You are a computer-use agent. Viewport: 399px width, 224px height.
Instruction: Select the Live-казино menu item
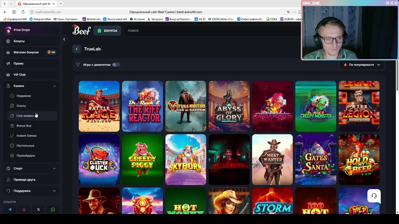tap(32, 116)
